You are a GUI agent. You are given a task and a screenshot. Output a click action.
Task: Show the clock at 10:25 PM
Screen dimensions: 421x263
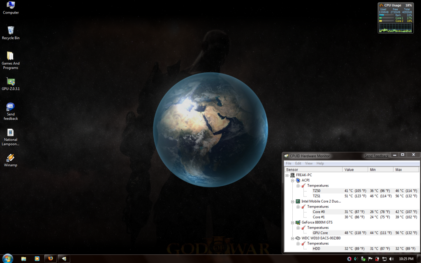[406, 259]
